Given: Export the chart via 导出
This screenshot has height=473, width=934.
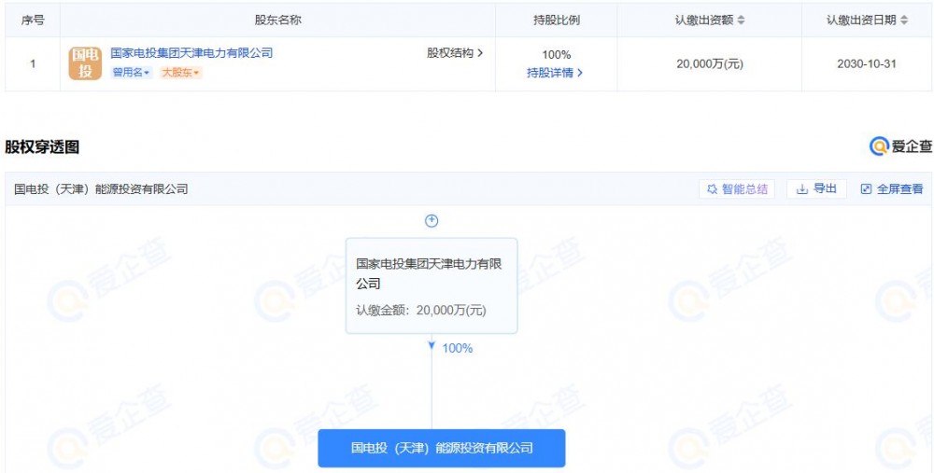Looking at the screenshot, I should click(815, 189).
